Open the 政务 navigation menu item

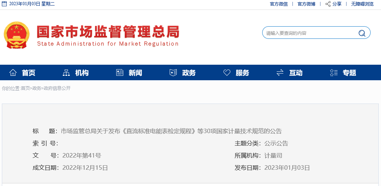click(189, 73)
